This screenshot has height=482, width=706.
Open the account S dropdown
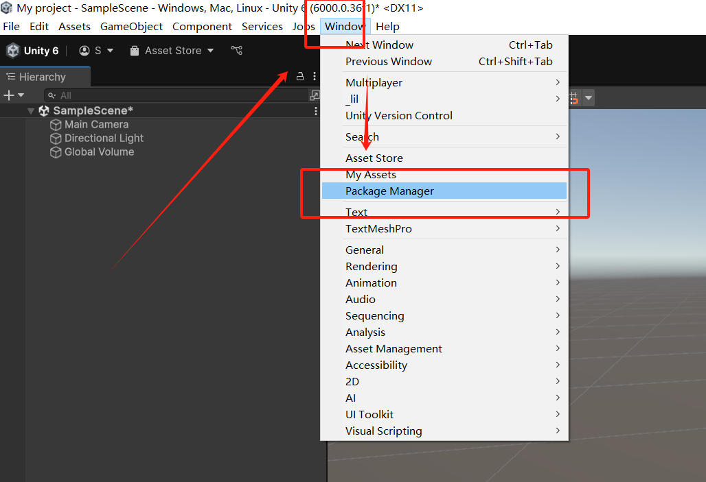(96, 51)
